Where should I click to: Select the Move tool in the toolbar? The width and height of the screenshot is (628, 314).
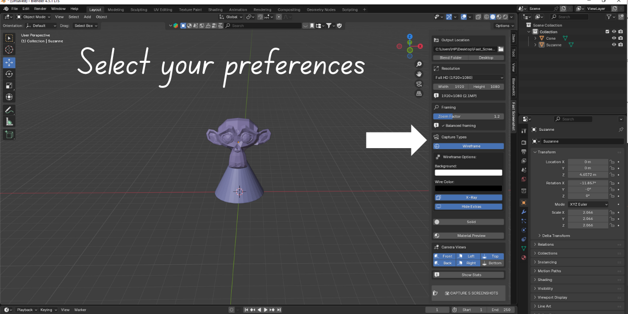click(9, 62)
